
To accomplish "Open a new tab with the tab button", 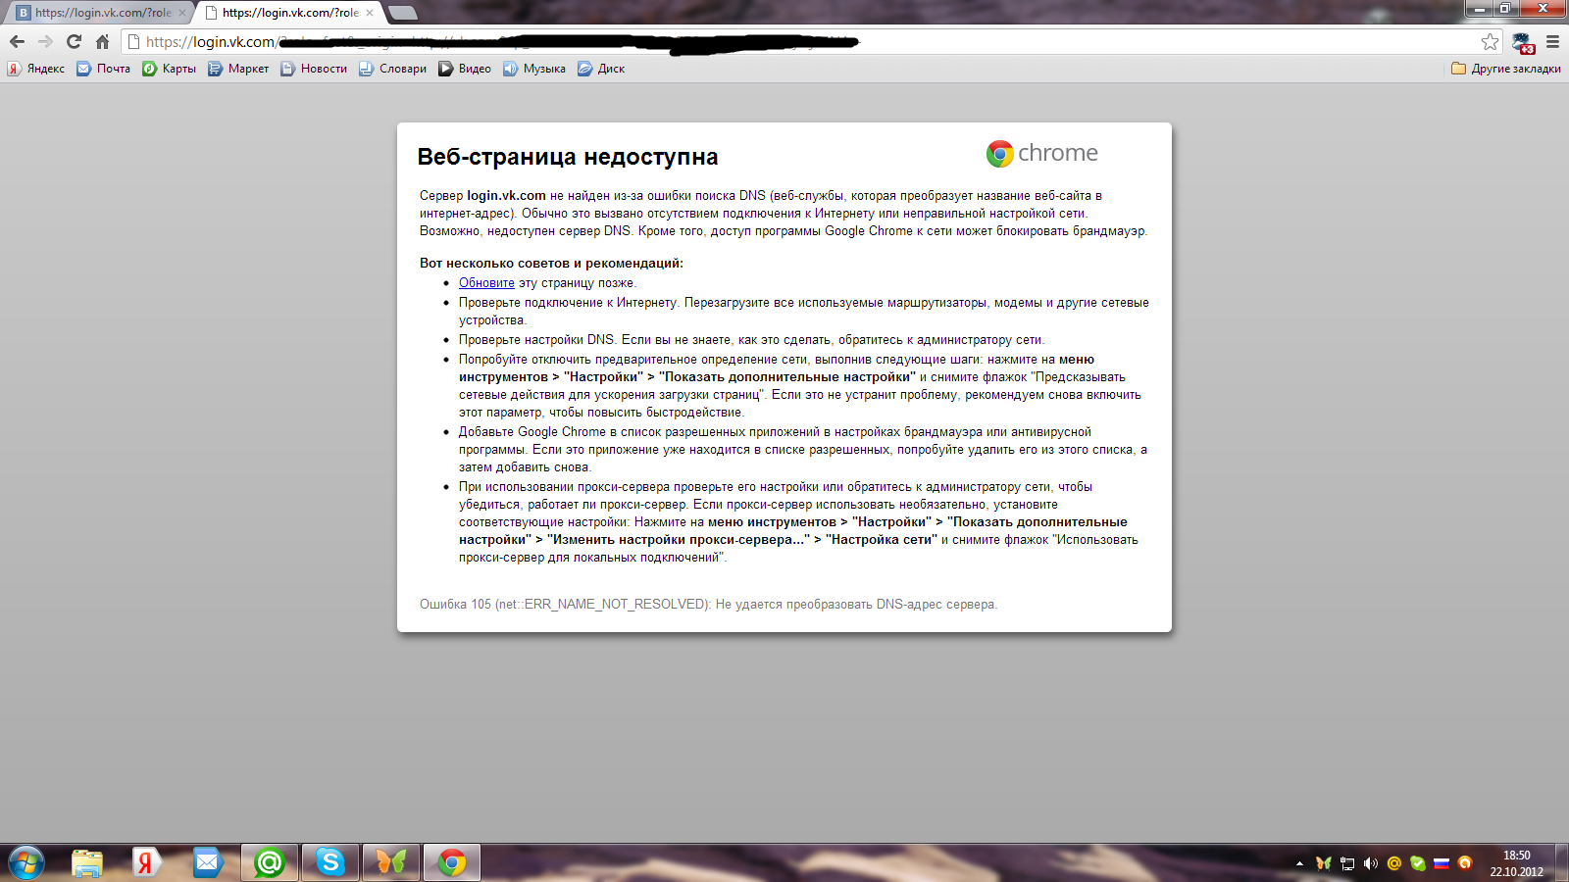I will click(x=402, y=13).
